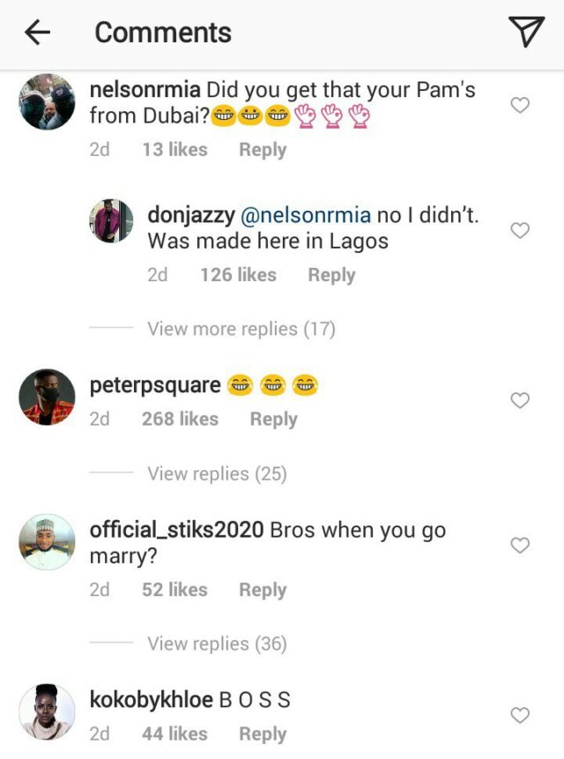Reply to donjazzy's comment
The width and height of the screenshot is (564, 759).
point(331,275)
